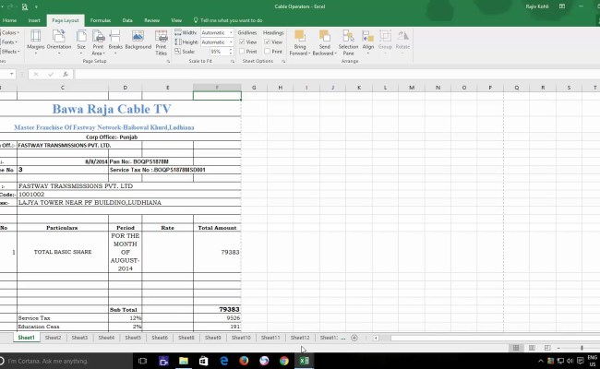Open Print Titles settings
600x369 pixels.
point(162,42)
